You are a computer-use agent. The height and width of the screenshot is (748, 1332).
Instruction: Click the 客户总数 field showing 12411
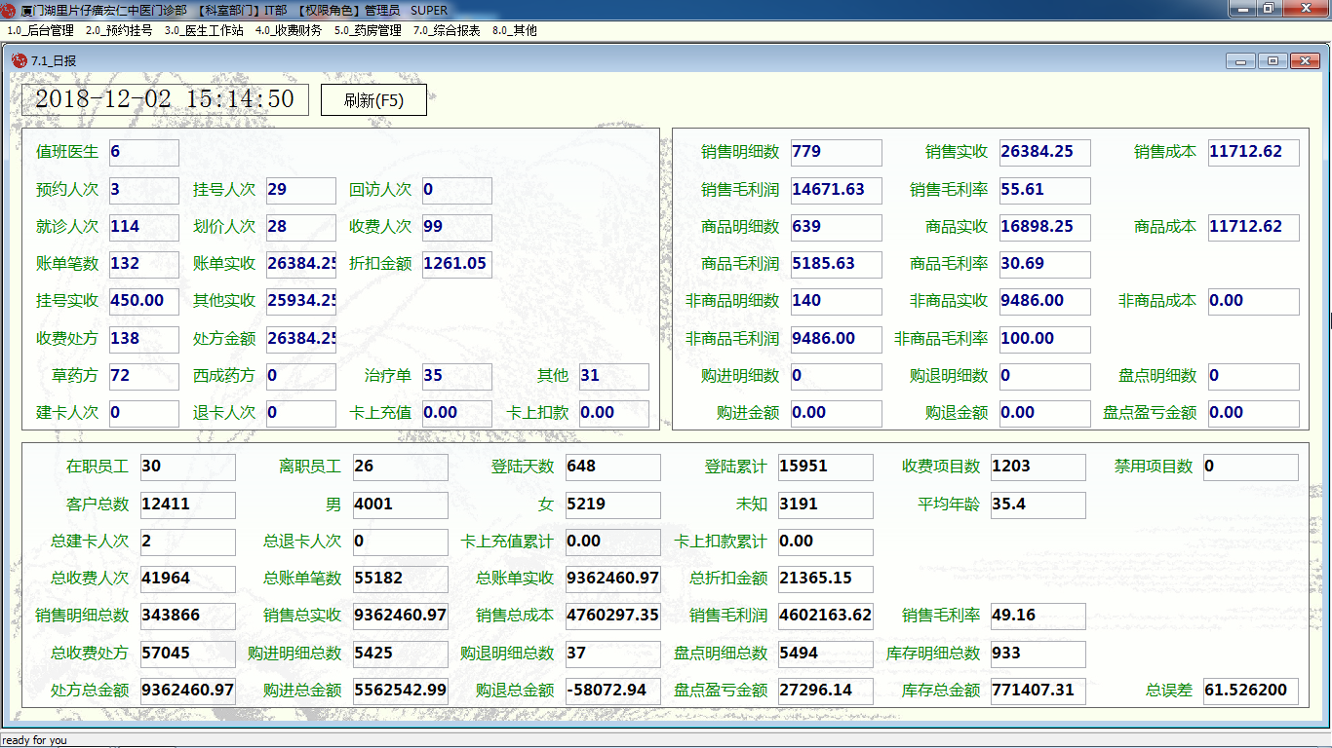coord(187,505)
